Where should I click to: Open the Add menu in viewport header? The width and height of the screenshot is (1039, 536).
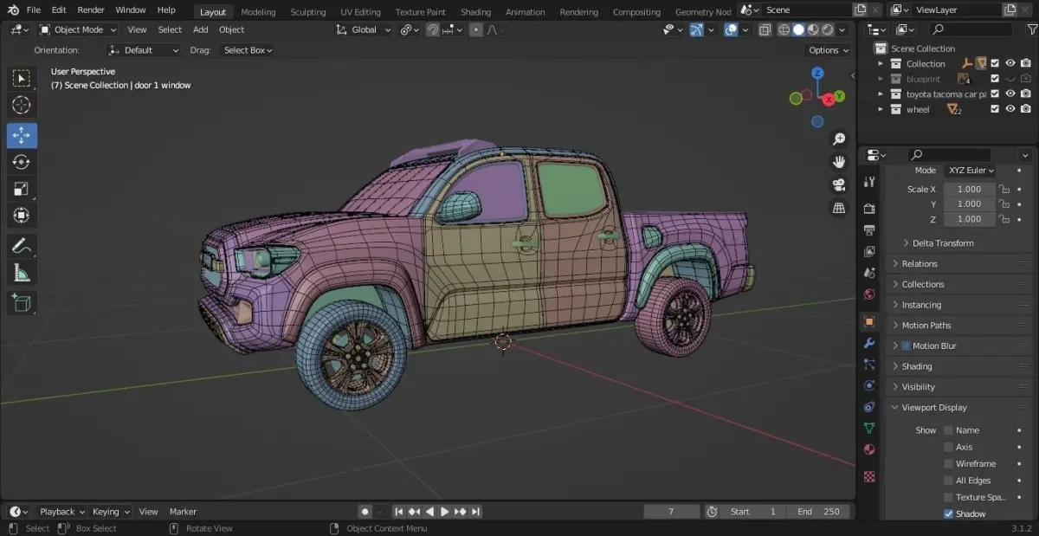(200, 29)
